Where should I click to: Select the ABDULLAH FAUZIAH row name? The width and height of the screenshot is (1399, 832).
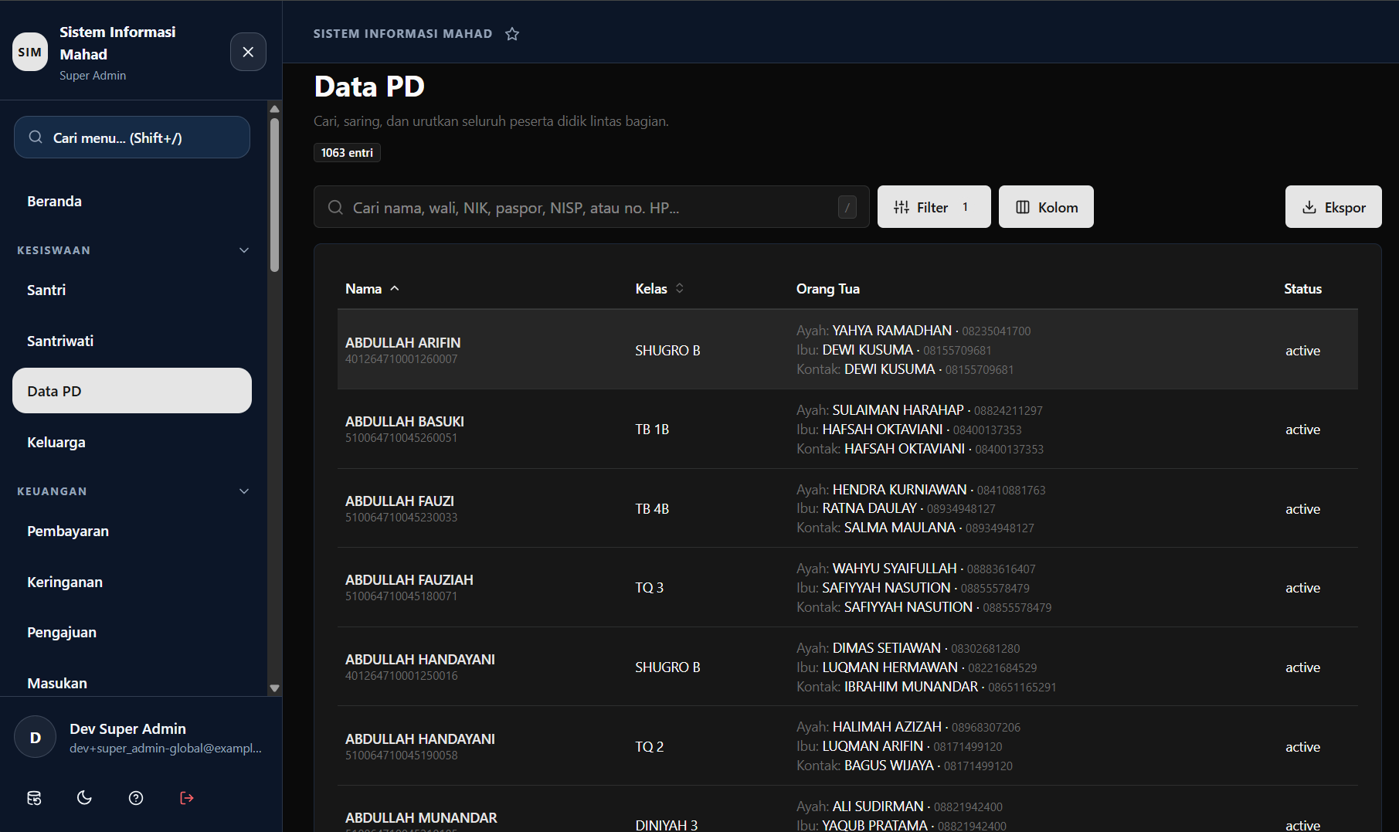click(x=409, y=580)
